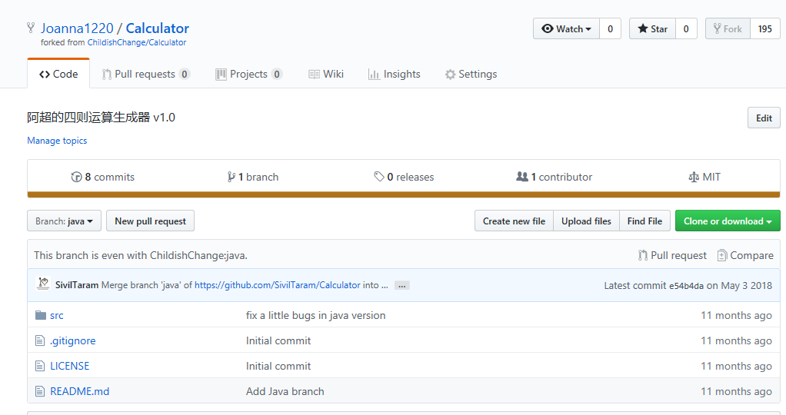Viewport: 786px width, 415px height.
Task: Switch to the Wiki tab
Action: pos(326,75)
